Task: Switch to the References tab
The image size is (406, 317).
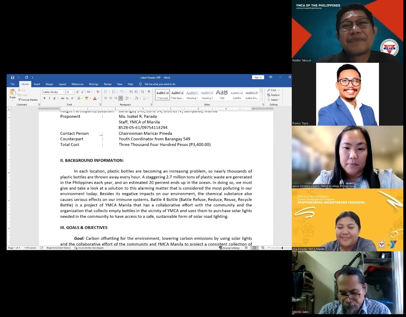Action: tap(78, 84)
